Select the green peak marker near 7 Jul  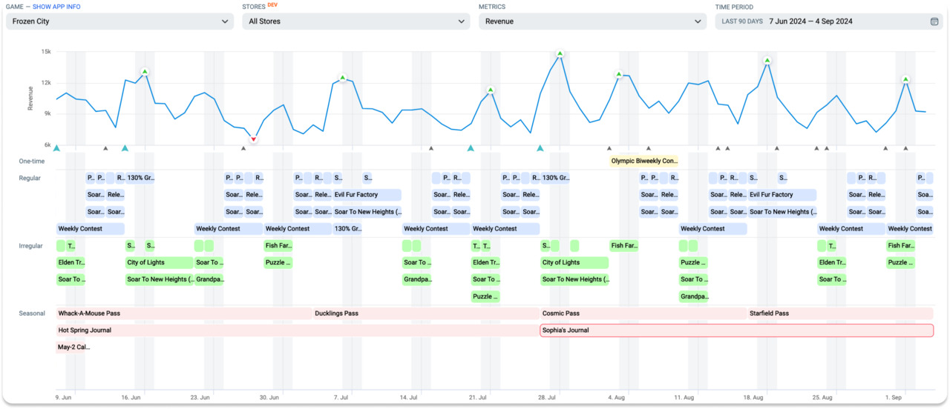342,78
